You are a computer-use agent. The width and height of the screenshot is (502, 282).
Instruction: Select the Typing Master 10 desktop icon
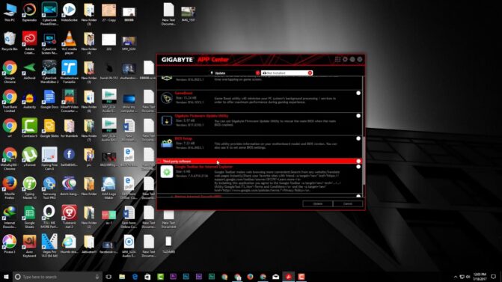(x=29, y=188)
